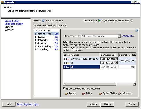Click the Cancel button

[x=132, y=104]
